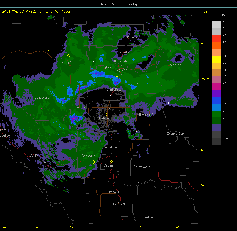This screenshot has height=231, width=237.
Task: Click the yellow V marker east of Calgary
Action: click(118, 160)
